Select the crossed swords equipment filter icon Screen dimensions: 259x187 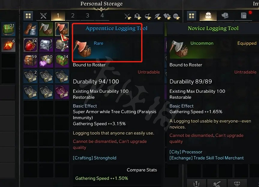(44, 16)
